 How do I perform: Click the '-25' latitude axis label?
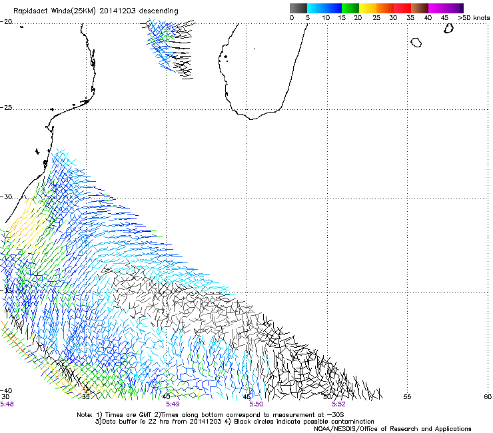[x=6, y=107]
